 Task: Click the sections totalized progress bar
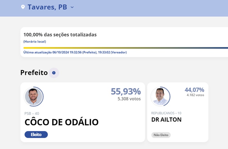(125, 48)
